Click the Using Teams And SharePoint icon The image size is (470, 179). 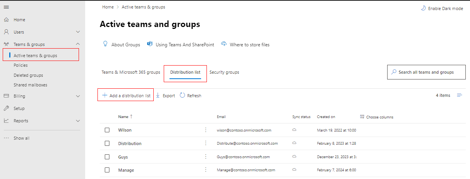(x=150, y=44)
